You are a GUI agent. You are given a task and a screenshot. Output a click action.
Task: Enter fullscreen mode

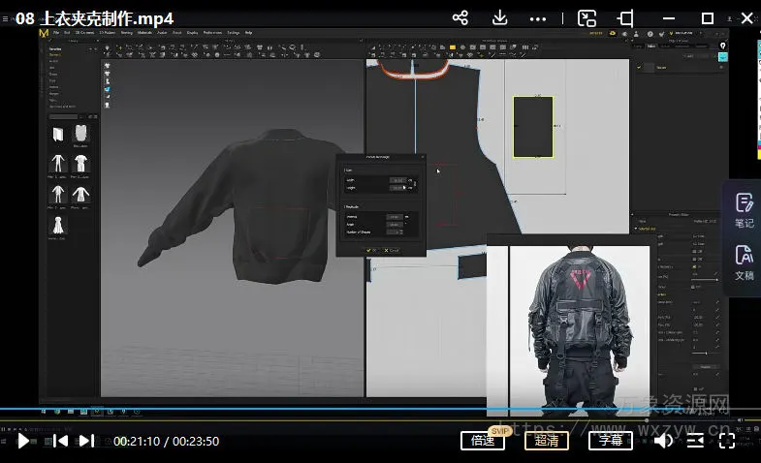(x=727, y=441)
